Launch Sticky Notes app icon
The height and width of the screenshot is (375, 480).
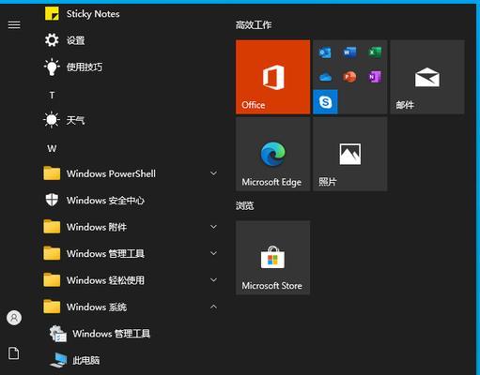[52, 14]
